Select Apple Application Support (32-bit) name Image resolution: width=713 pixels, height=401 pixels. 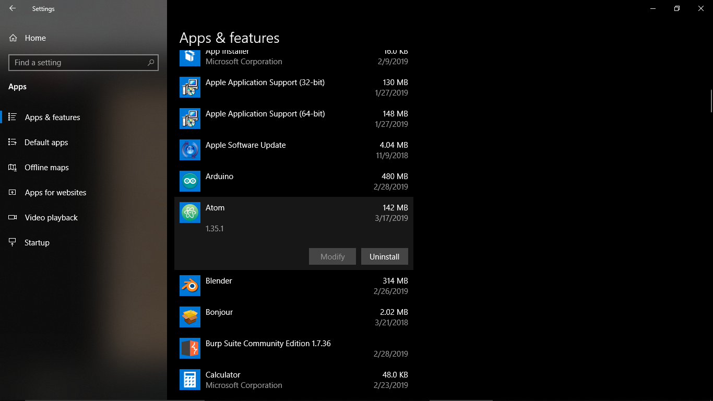265,82
